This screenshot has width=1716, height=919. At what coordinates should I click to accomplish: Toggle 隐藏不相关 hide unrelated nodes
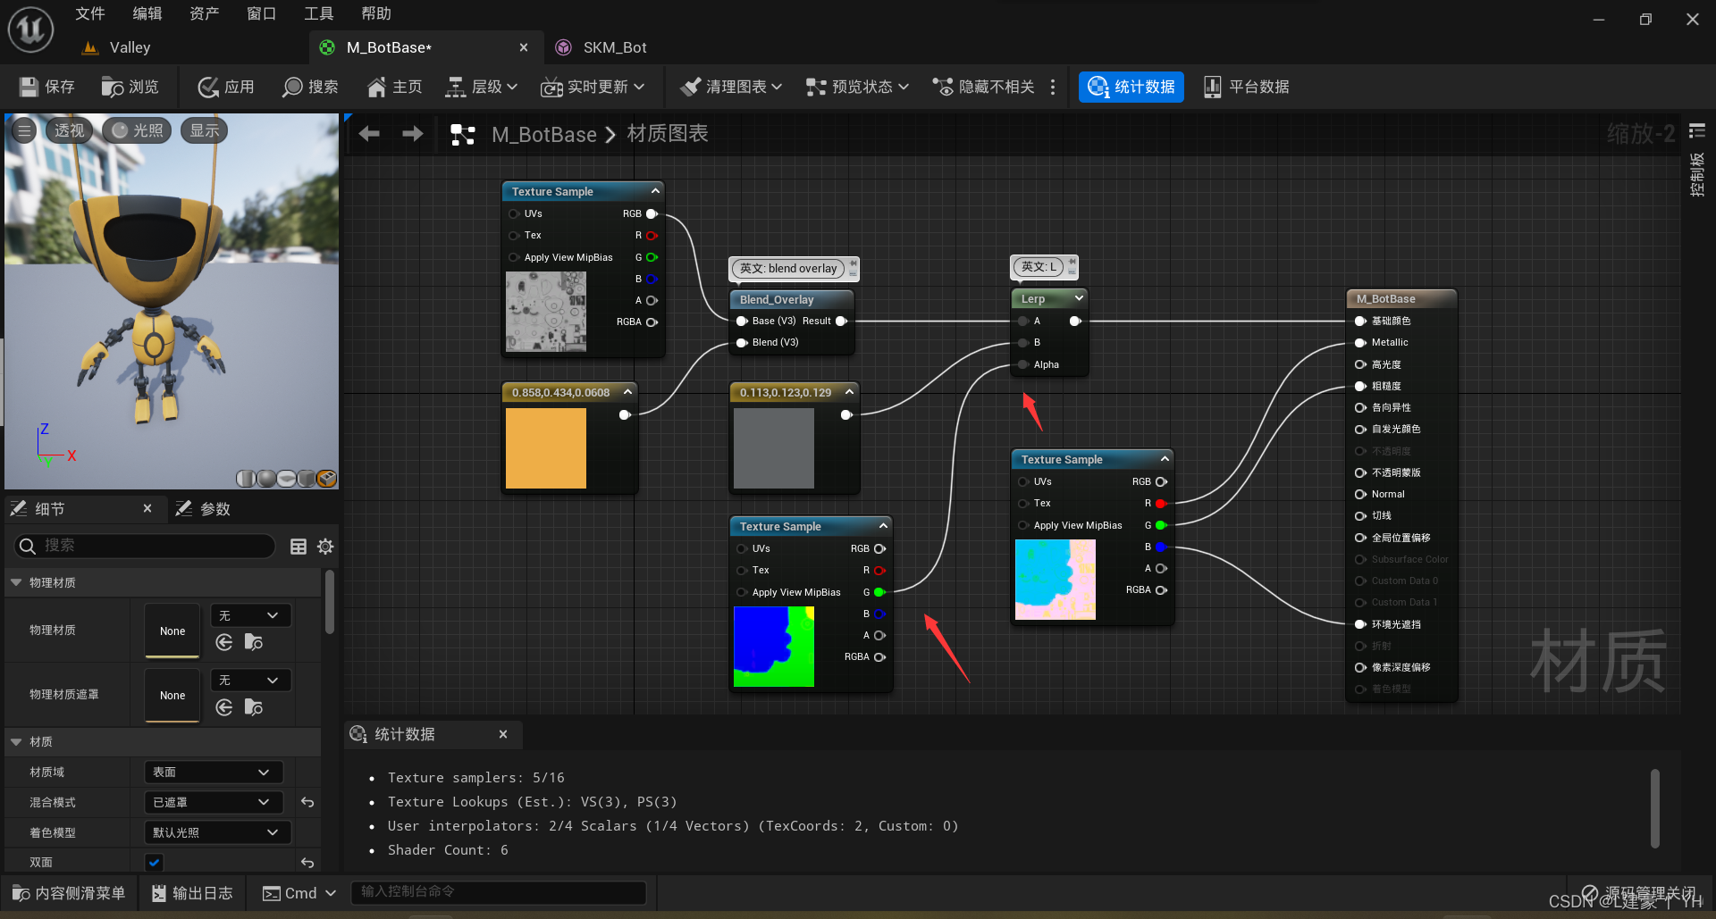pos(984,87)
